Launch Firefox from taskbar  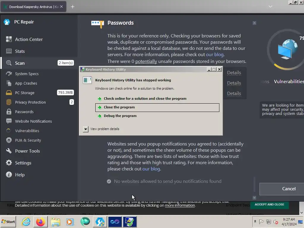click(40, 222)
